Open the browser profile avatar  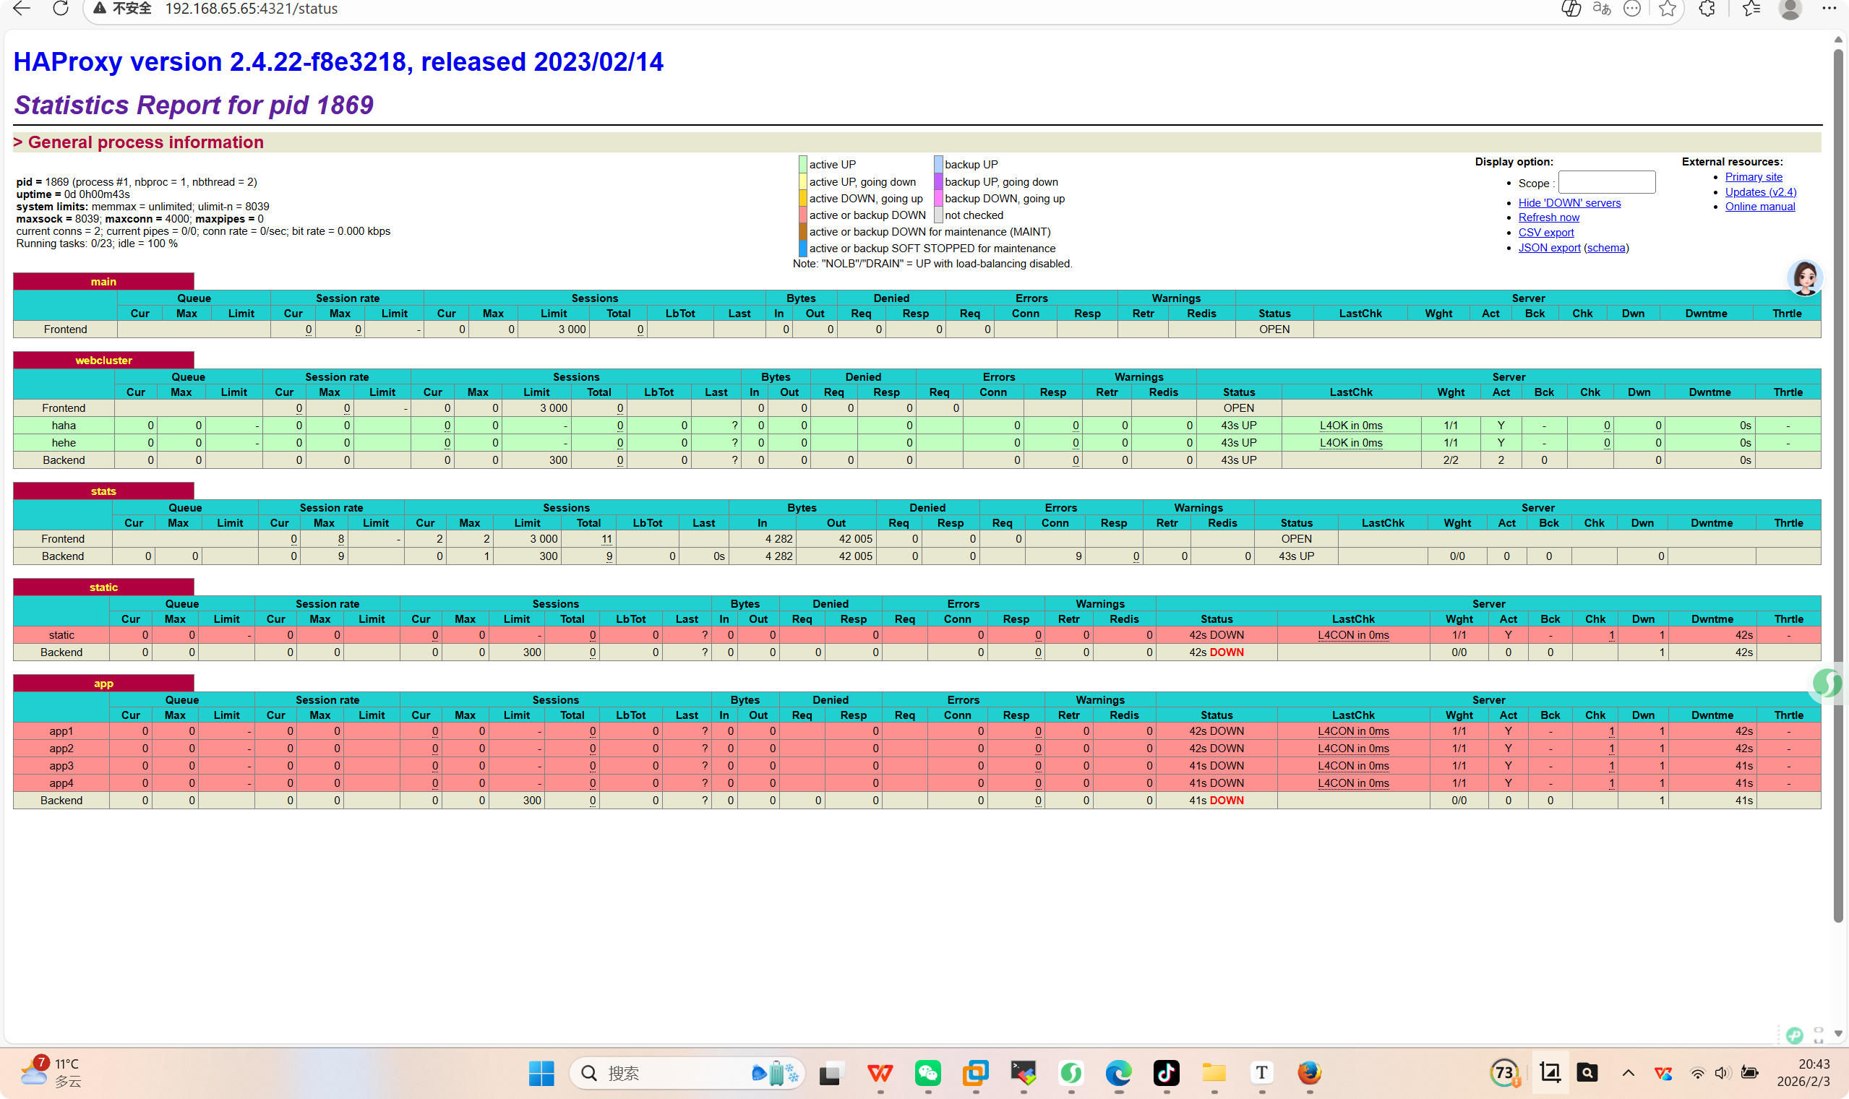point(1790,9)
